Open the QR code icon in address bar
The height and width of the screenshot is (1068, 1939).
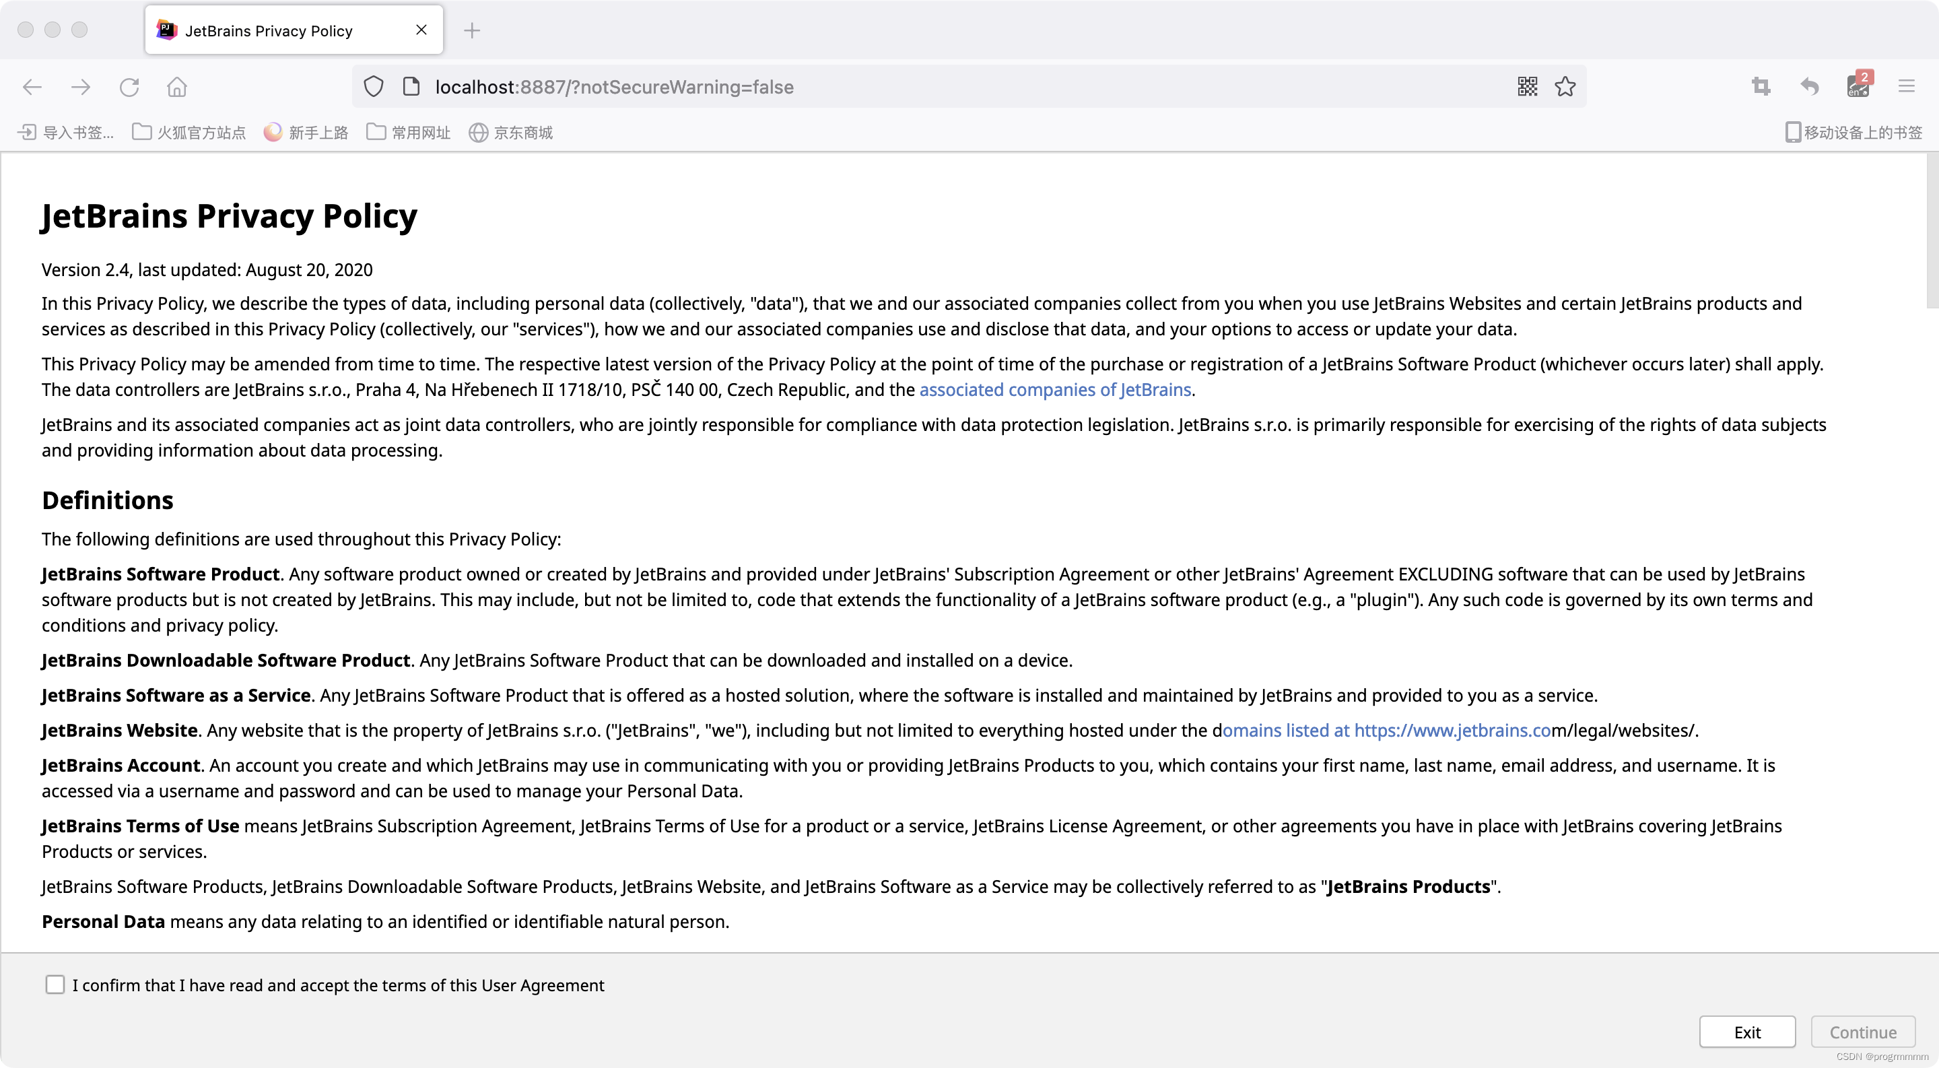[1527, 88]
